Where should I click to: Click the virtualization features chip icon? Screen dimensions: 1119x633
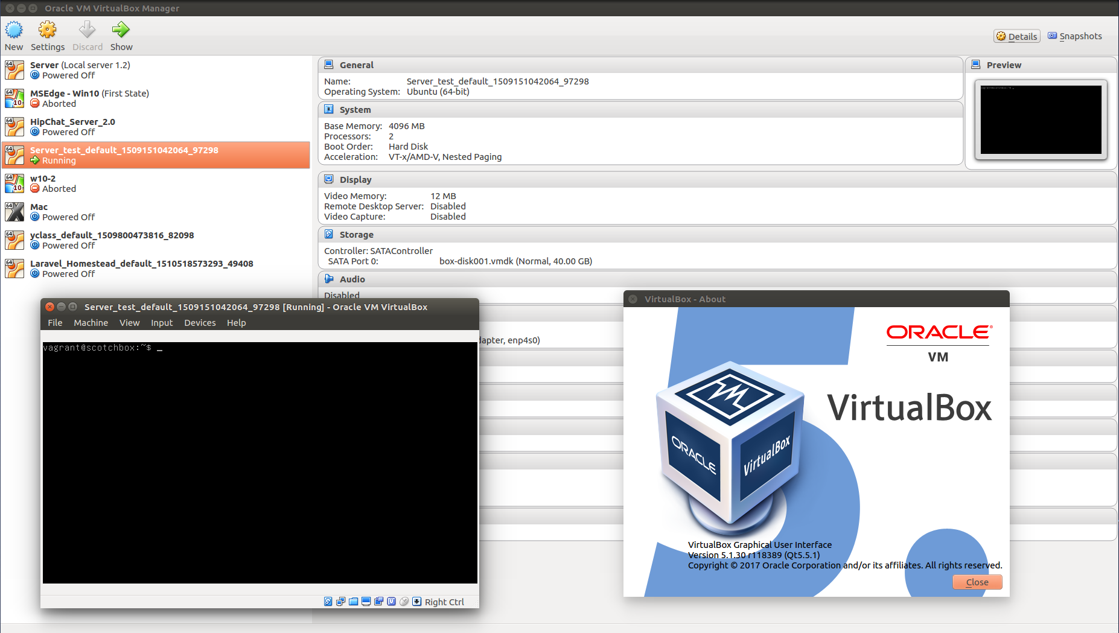click(391, 601)
